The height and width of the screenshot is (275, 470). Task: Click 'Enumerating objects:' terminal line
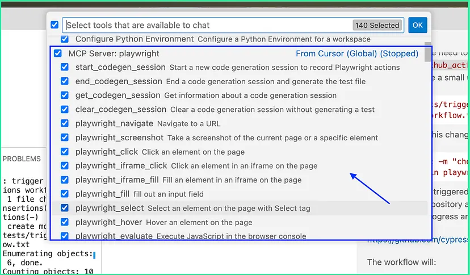tap(48, 254)
